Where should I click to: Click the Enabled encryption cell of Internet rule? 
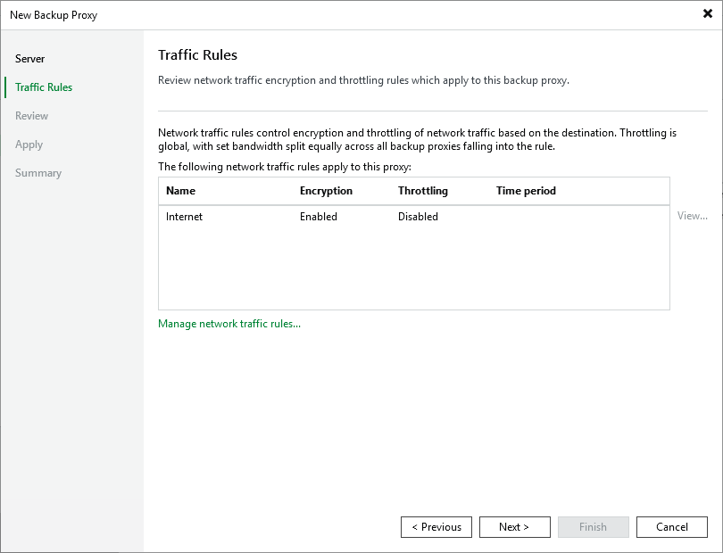(x=319, y=217)
